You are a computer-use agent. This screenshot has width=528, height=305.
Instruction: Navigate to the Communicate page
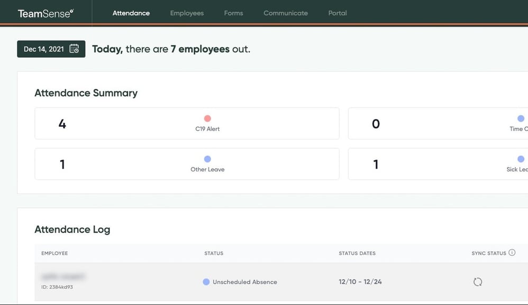click(x=285, y=13)
